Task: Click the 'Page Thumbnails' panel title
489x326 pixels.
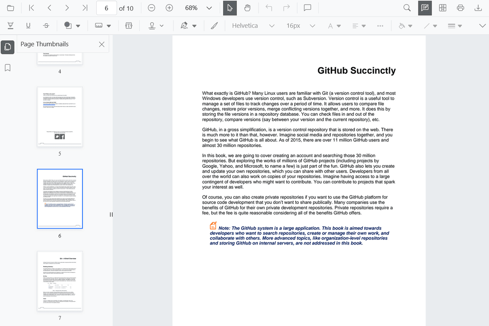Action: (45, 44)
